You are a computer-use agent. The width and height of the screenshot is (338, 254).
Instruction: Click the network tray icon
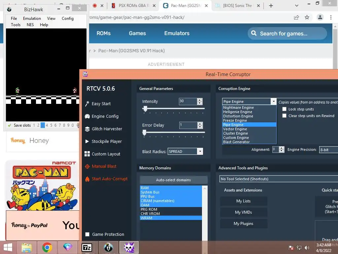point(299,247)
